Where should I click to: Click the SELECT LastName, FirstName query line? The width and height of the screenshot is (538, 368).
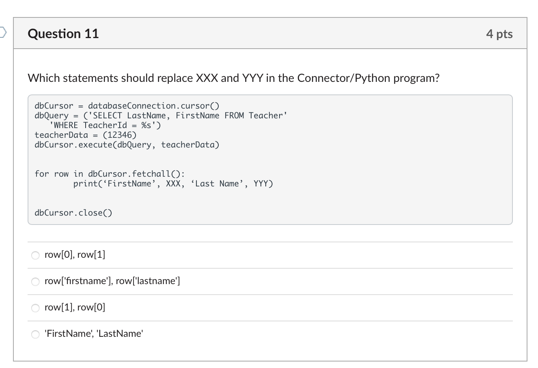161,116
